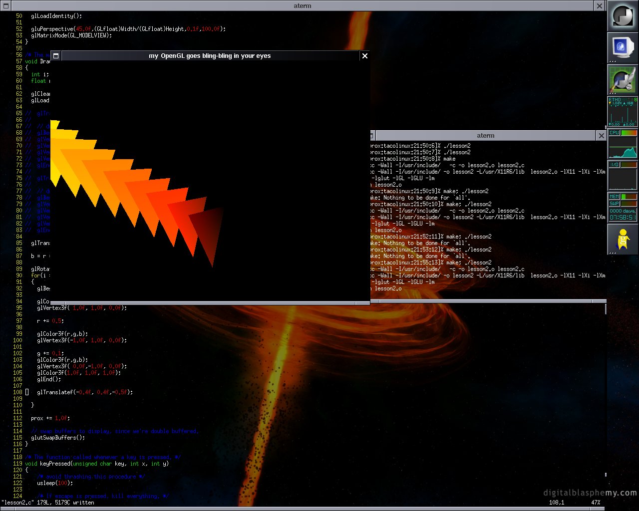Click the uptime clock readout in dock
The image size is (639, 511).
click(x=623, y=215)
